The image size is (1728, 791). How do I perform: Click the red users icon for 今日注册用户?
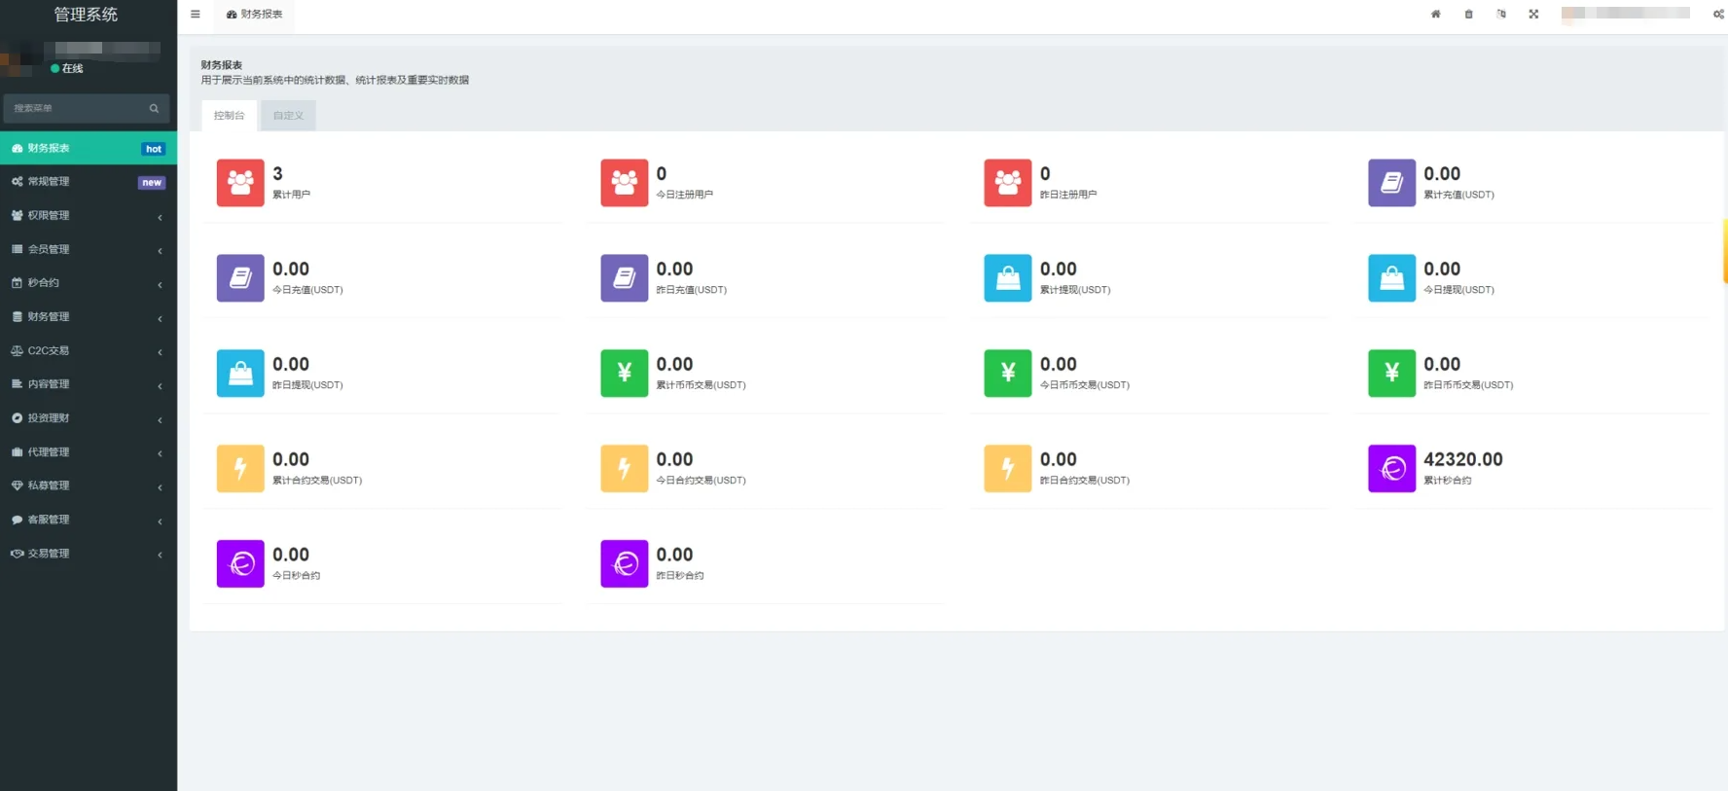coord(625,183)
